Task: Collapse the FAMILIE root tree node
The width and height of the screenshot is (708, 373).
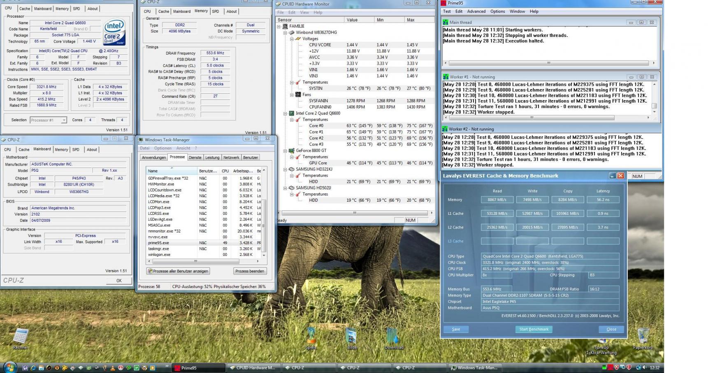Action: (x=279, y=26)
